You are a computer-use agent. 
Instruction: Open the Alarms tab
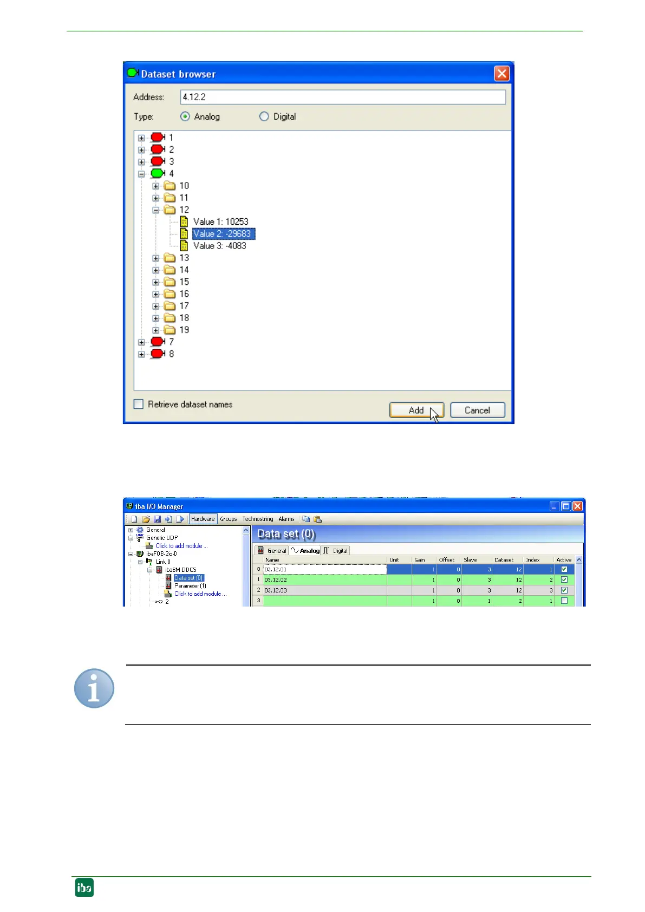click(286, 519)
